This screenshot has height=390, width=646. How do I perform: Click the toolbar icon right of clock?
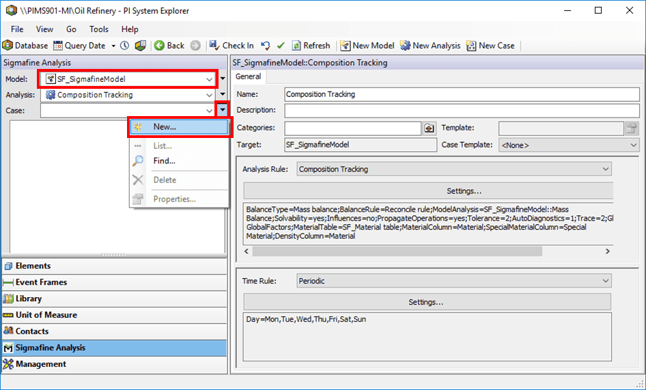[141, 45]
